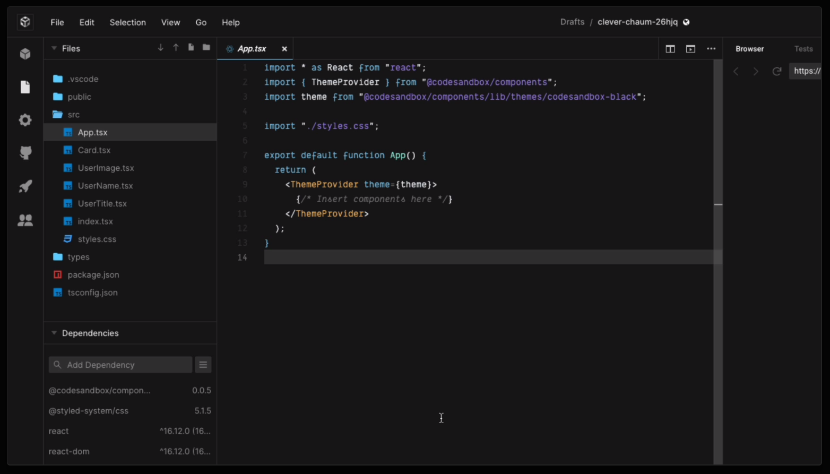This screenshot has width=830, height=474.
Task: Click the download arrow icon in Files header
Action: pos(160,48)
